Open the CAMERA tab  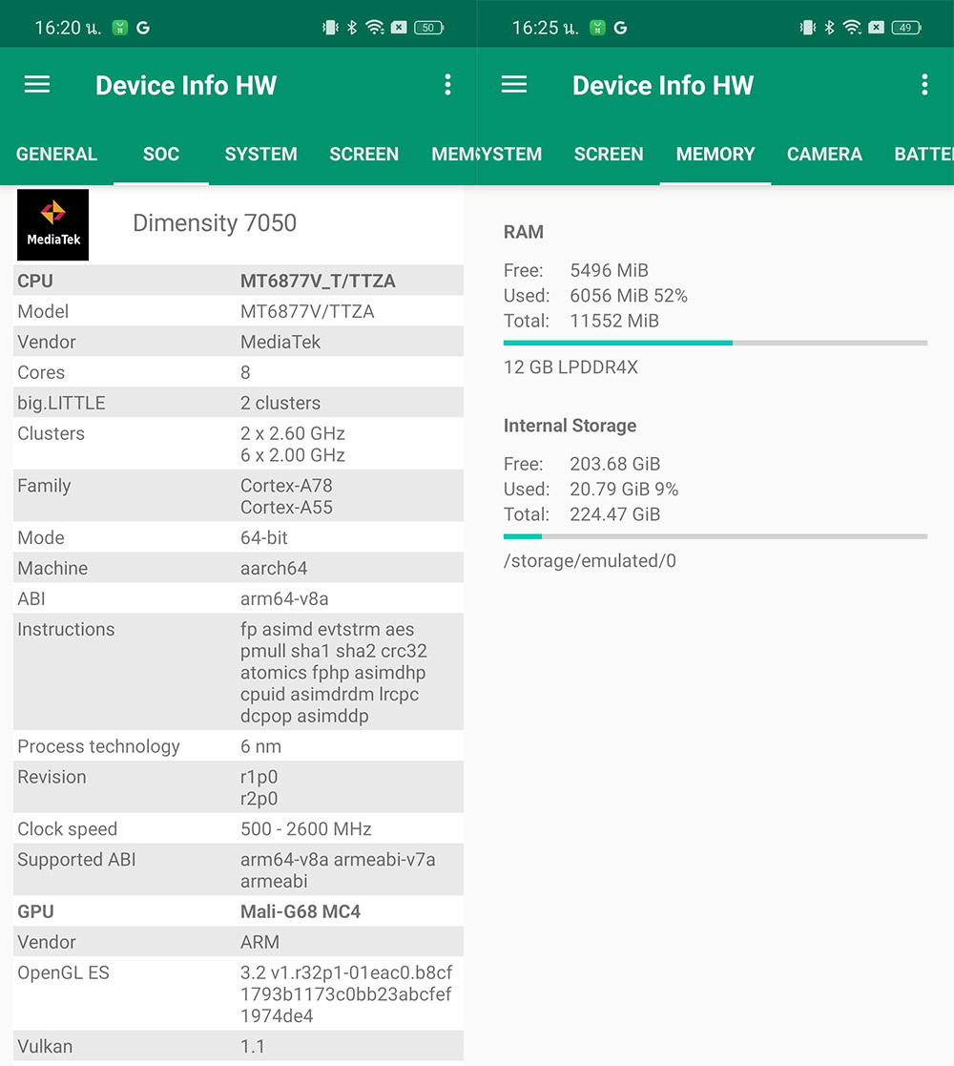click(824, 155)
